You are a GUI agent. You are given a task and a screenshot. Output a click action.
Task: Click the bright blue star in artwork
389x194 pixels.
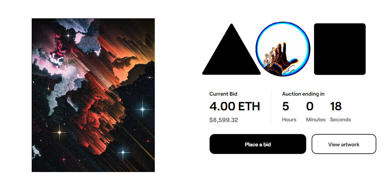point(143,109)
